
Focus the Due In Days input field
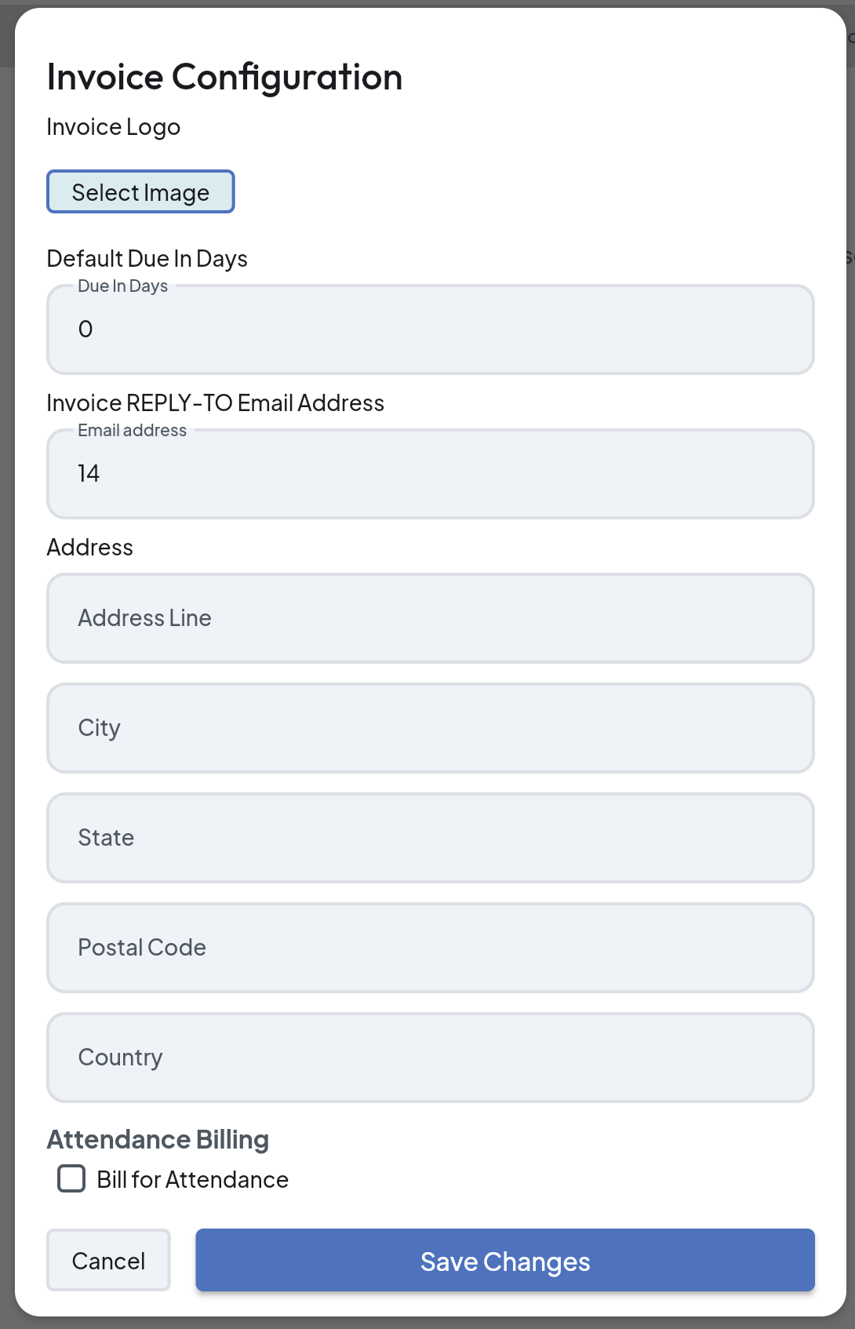(430, 330)
